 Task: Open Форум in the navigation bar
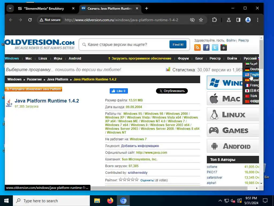(183, 58)
